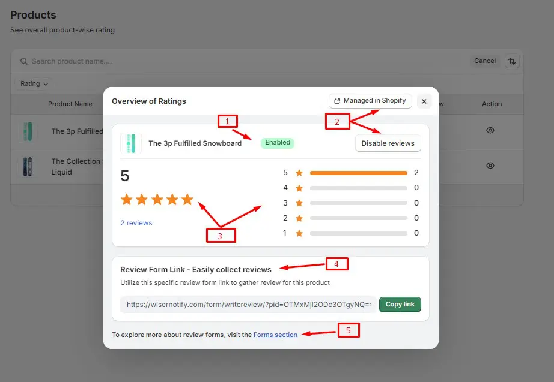Click the Enabled status badge

[278, 143]
